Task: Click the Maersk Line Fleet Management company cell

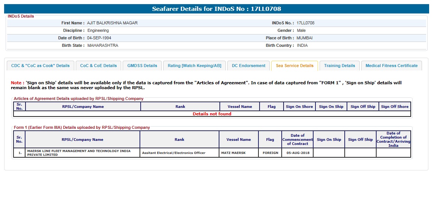Action: coord(79,153)
